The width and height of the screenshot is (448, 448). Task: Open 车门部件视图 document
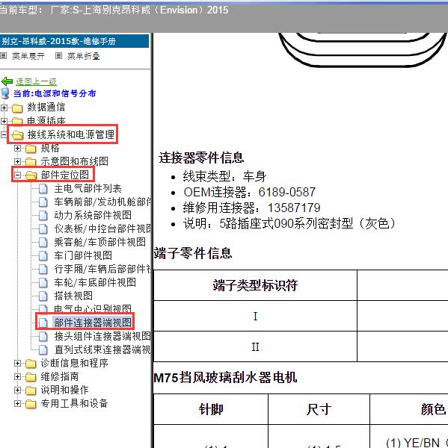point(83,255)
